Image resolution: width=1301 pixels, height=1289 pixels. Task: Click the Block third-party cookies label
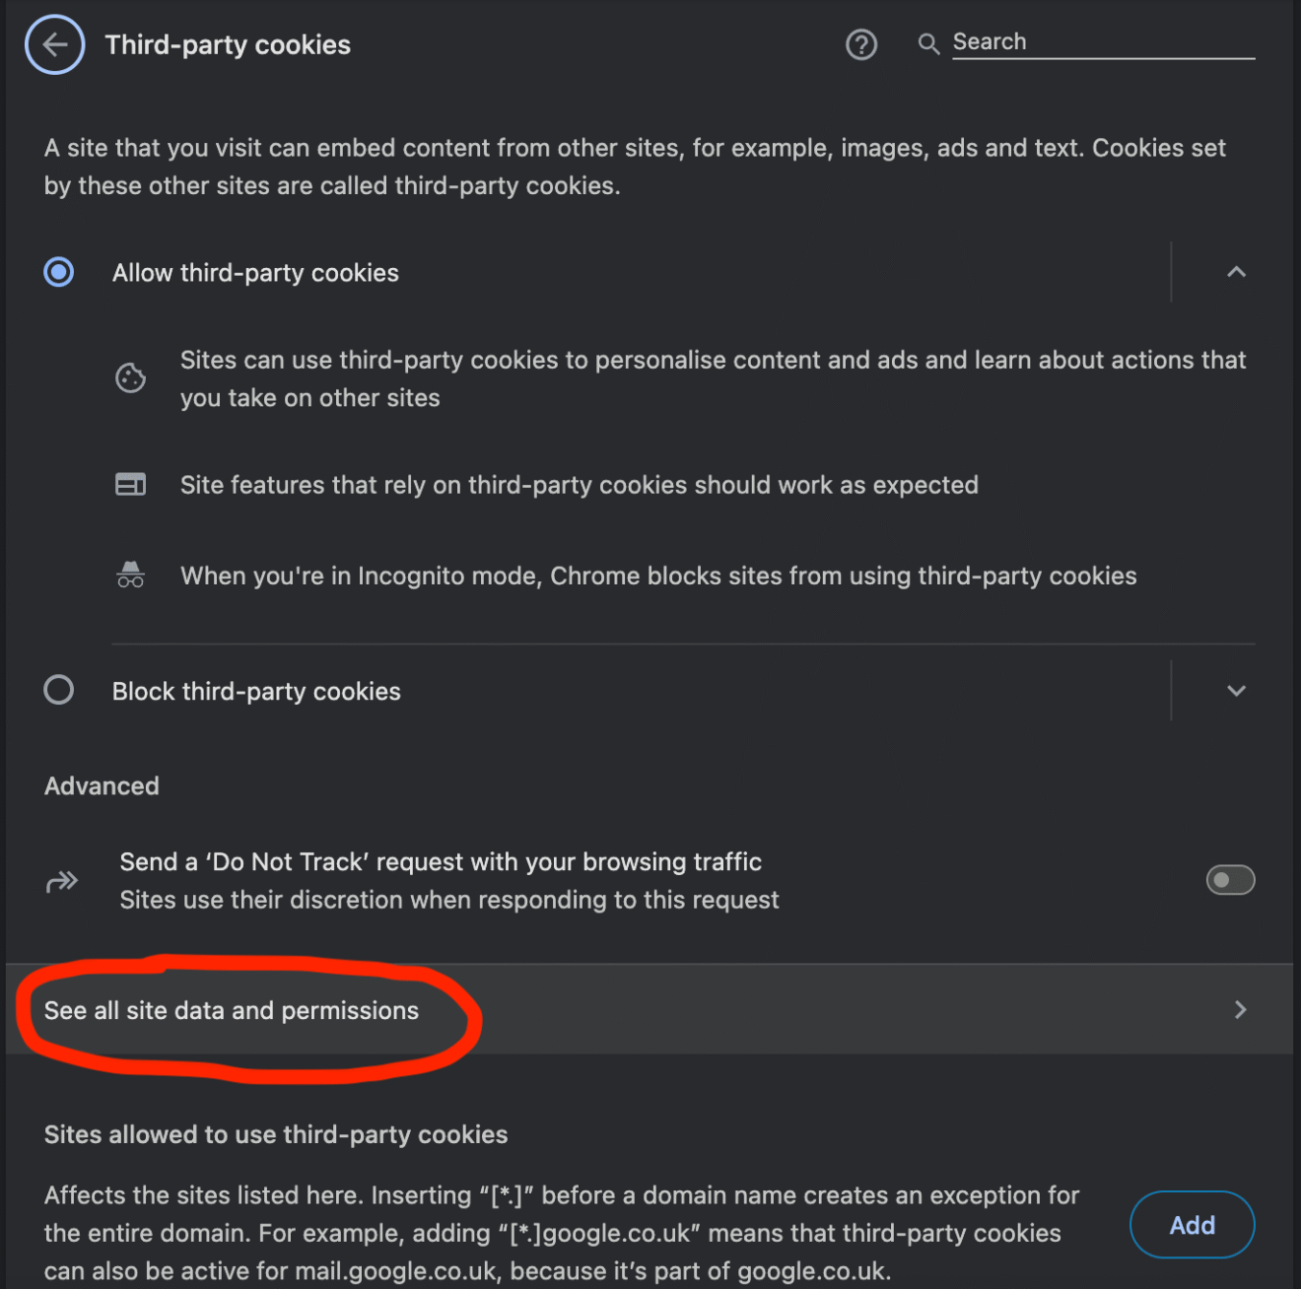click(256, 692)
